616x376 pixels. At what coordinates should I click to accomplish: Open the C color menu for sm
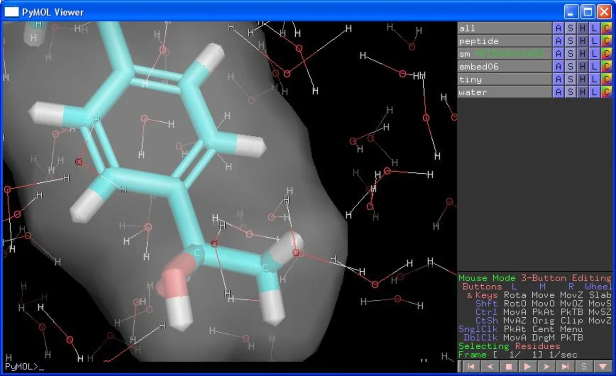coord(607,54)
